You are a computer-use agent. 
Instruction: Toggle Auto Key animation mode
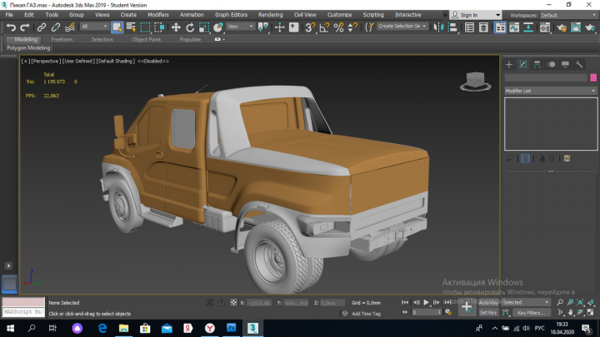click(488, 302)
